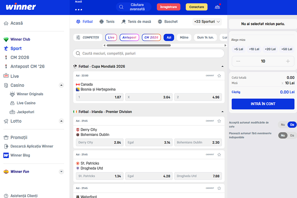Screen dimensions: 297x198
Task: Open the COMPETIȚII filter
Action: click(88, 37)
